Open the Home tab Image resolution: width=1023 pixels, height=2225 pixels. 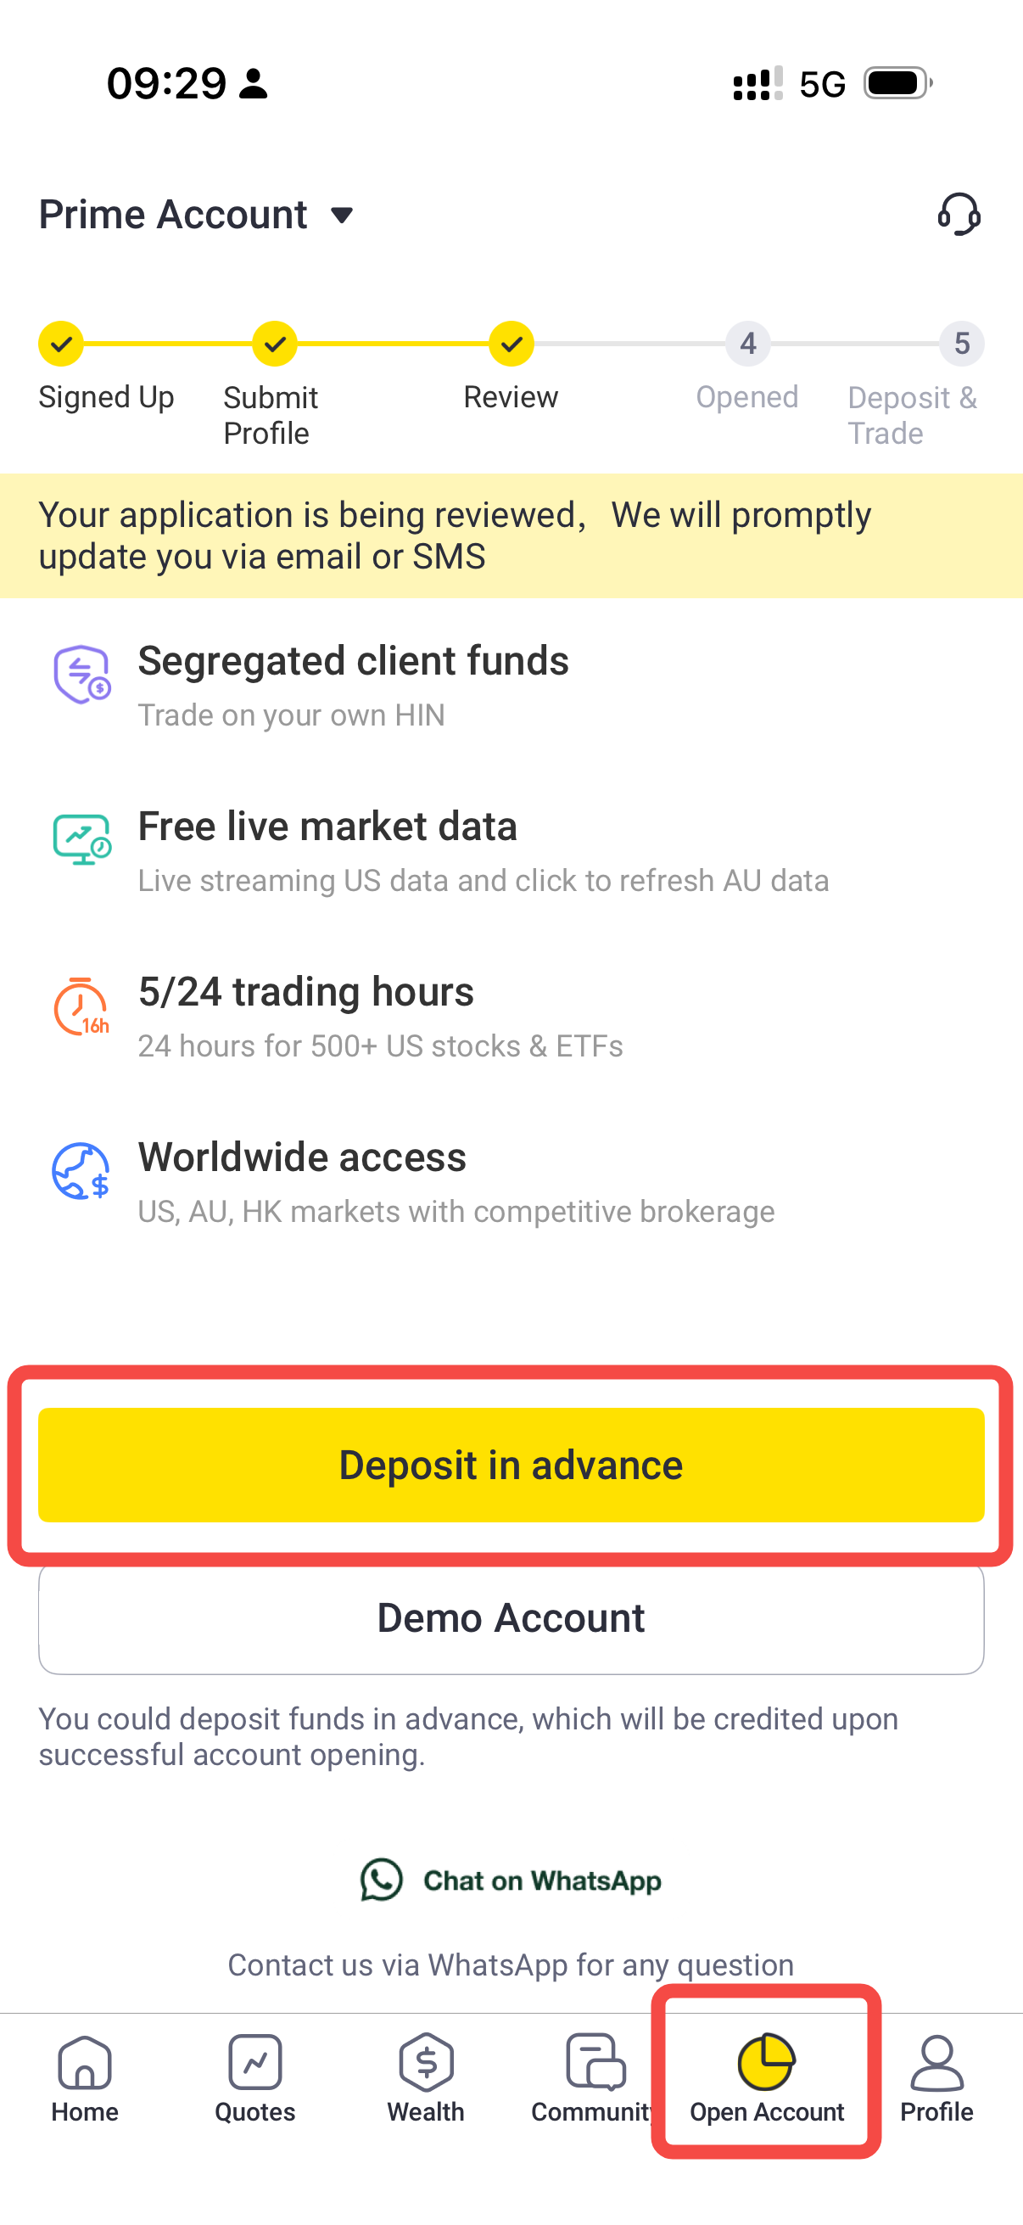coord(85,2078)
